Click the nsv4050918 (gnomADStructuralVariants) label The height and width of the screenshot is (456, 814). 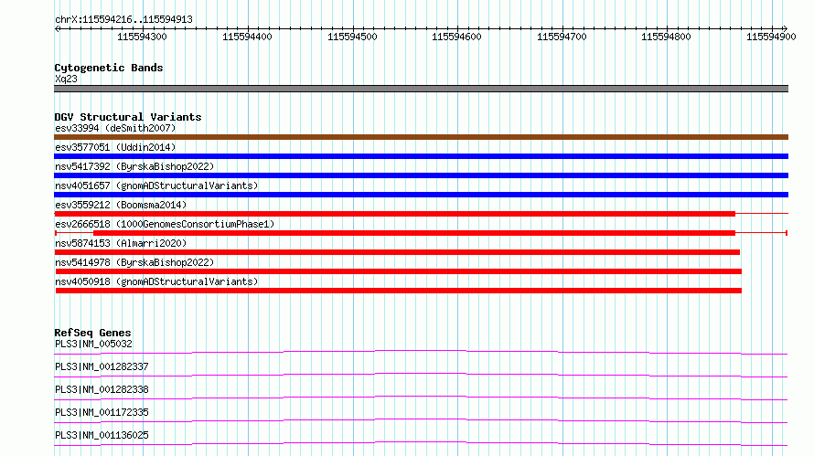pyautogui.click(x=156, y=281)
